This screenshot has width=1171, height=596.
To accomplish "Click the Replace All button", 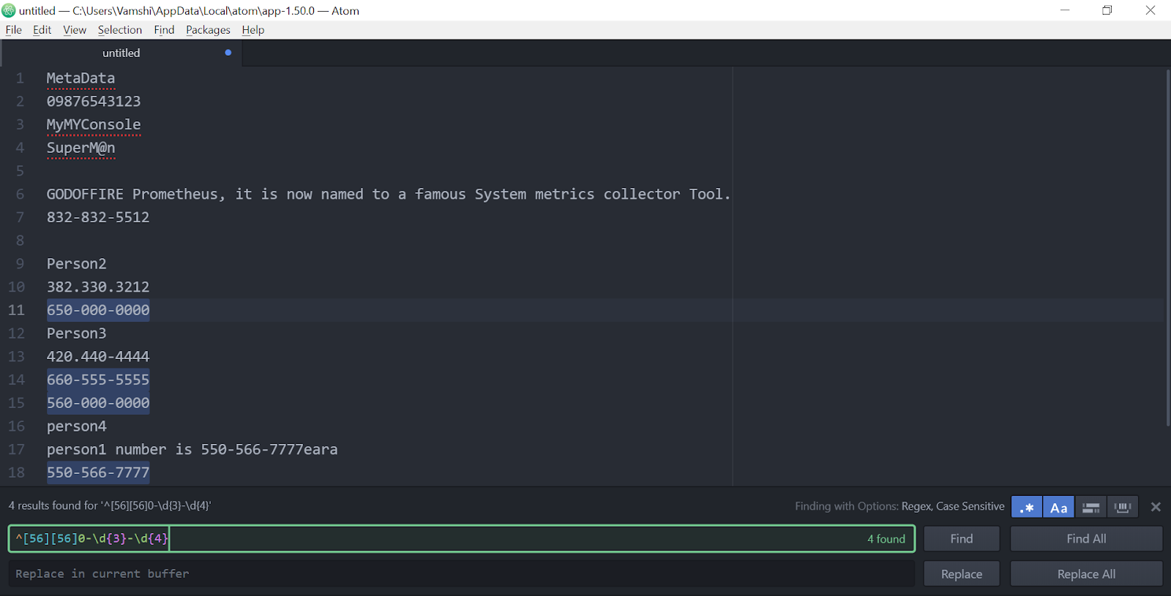I will [1086, 574].
